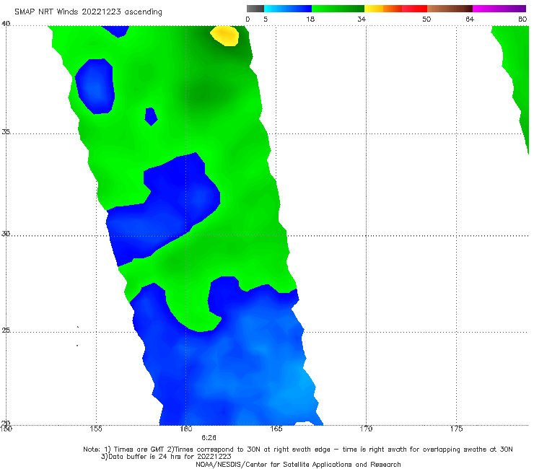Click the swath time label '6:28'

(x=209, y=438)
